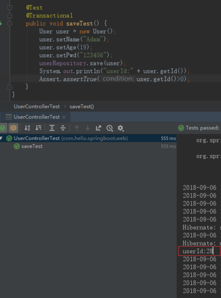Click user.setPwd("123456") line
This screenshot has height=298, width=221.
(x=76, y=55)
